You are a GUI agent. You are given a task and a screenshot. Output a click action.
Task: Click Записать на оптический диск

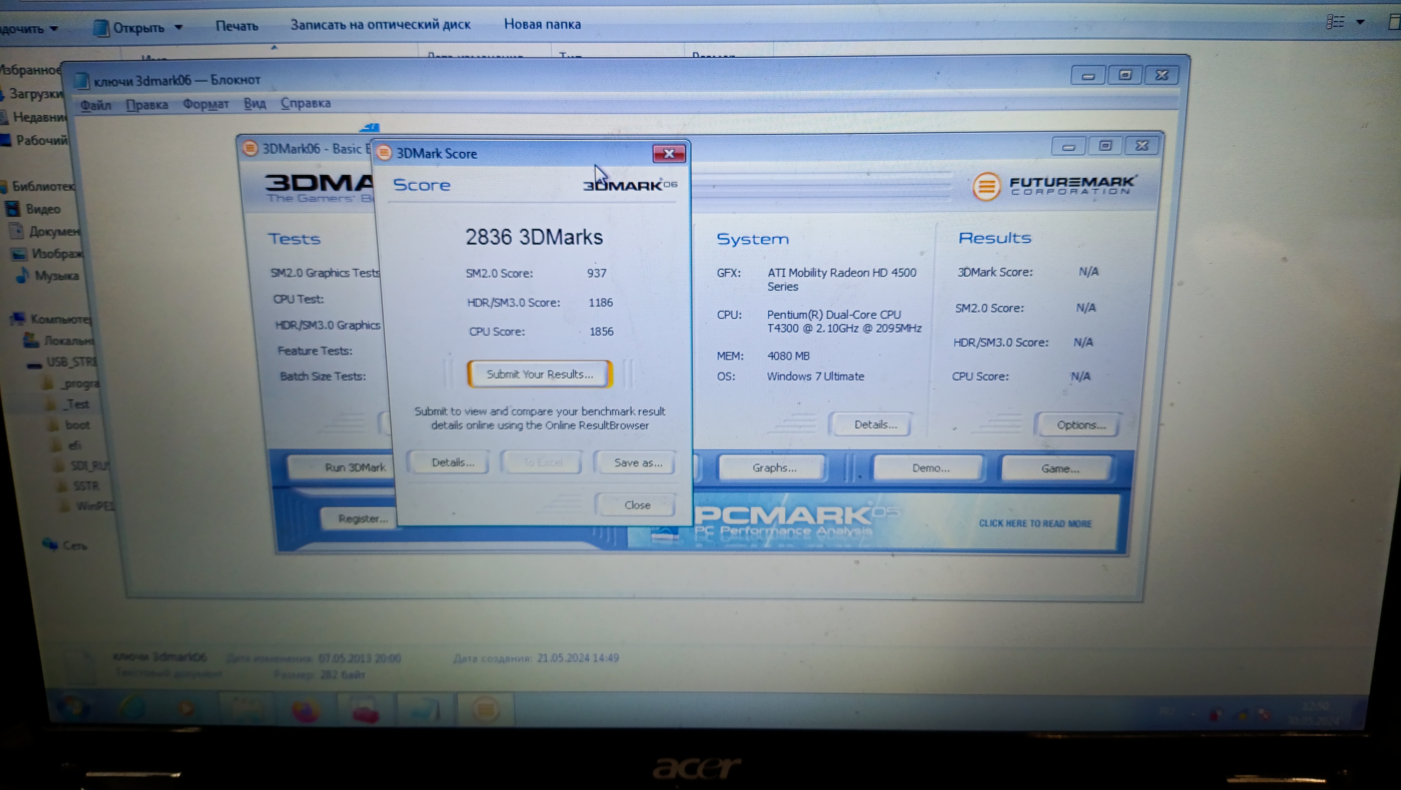[380, 25]
